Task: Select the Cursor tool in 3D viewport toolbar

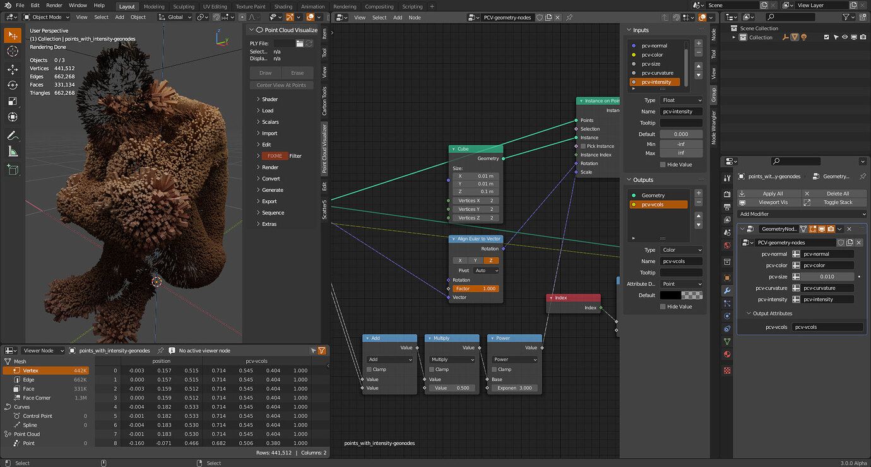Action: click(13, 52)
